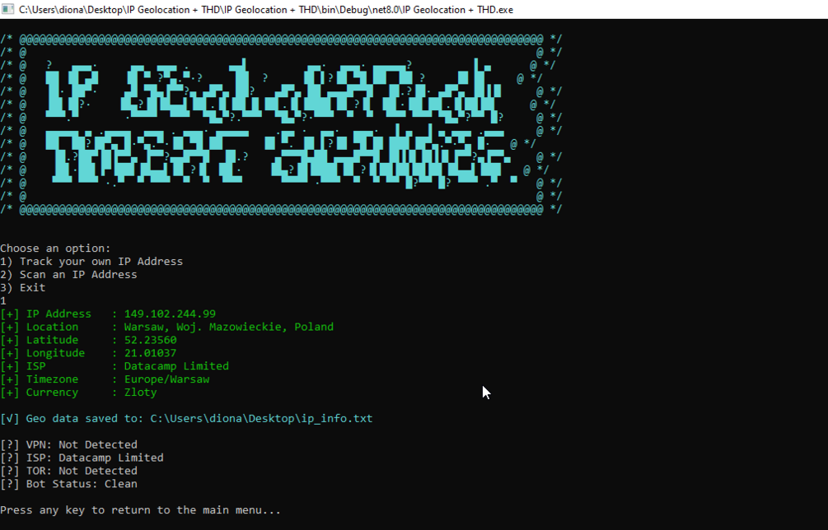Click the white 'ISP: Datacamp Limited' status line

[x=82, y=458]
